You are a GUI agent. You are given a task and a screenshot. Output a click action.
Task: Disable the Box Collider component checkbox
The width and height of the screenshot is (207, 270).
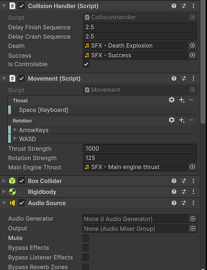[x=22, y=181]
